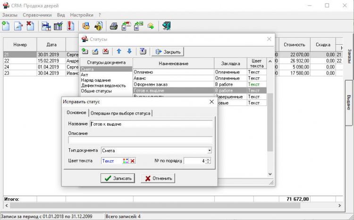Expand the Тип документа dropdown
354x220 pixels.
tap(209, 151)
